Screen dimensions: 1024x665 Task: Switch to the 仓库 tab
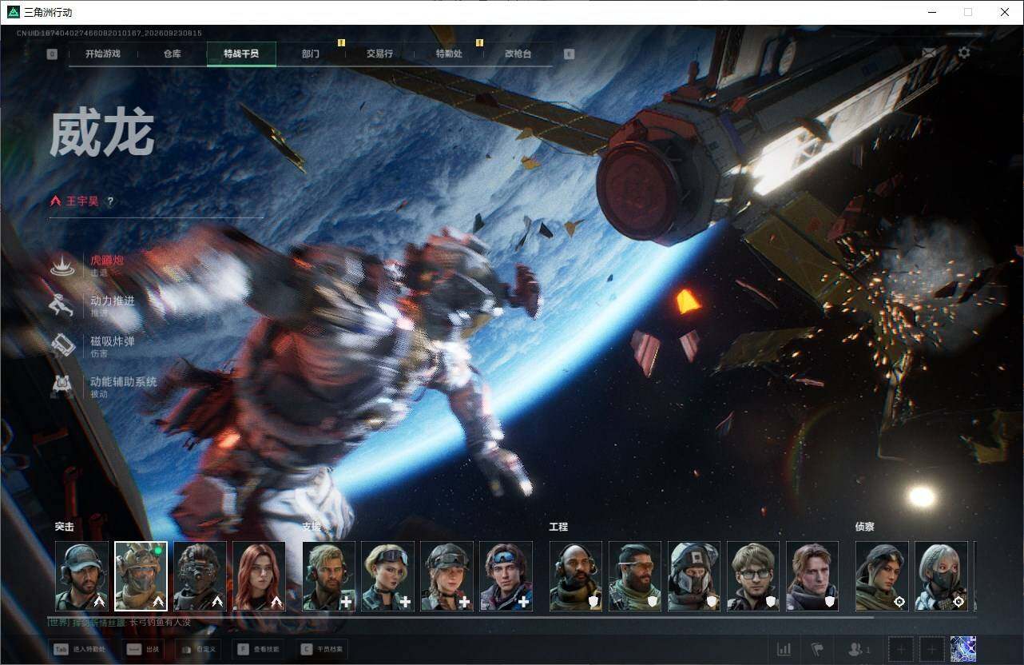tap(173, 54)
